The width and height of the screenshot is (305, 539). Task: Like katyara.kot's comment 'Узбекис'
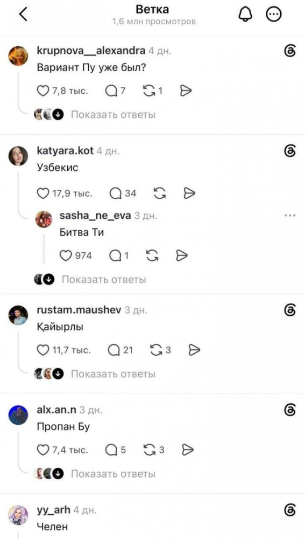(42, 193)
